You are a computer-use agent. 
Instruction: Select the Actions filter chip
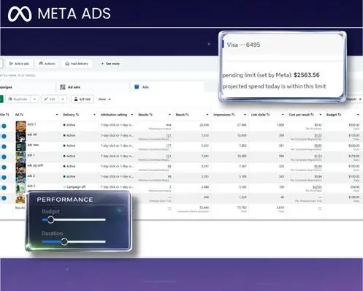pos(47,64)
